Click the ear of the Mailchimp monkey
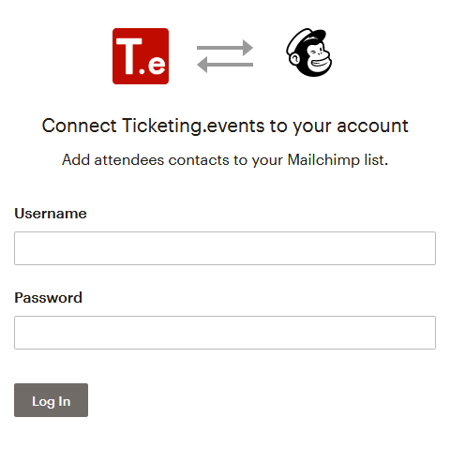Viewport: 450px width, 462px height. [293, 59]
